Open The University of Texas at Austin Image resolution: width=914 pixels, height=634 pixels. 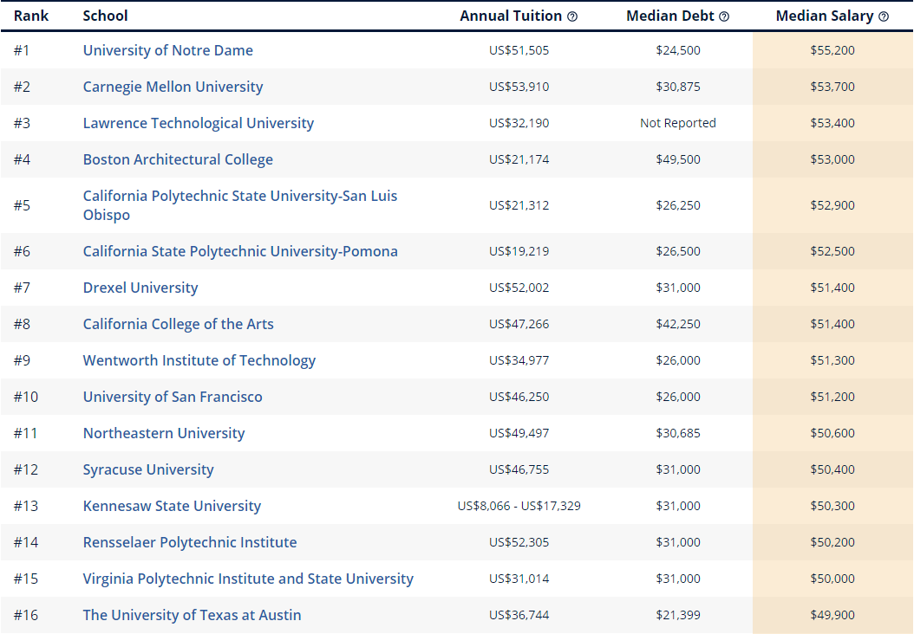coord(193,615)
